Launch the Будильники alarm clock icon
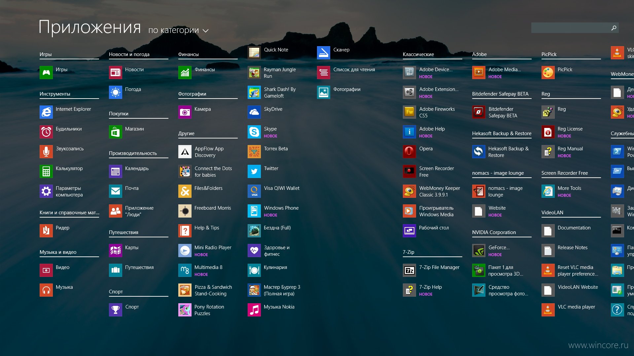This screenshot has height=356, width=634. click(46, 132)
